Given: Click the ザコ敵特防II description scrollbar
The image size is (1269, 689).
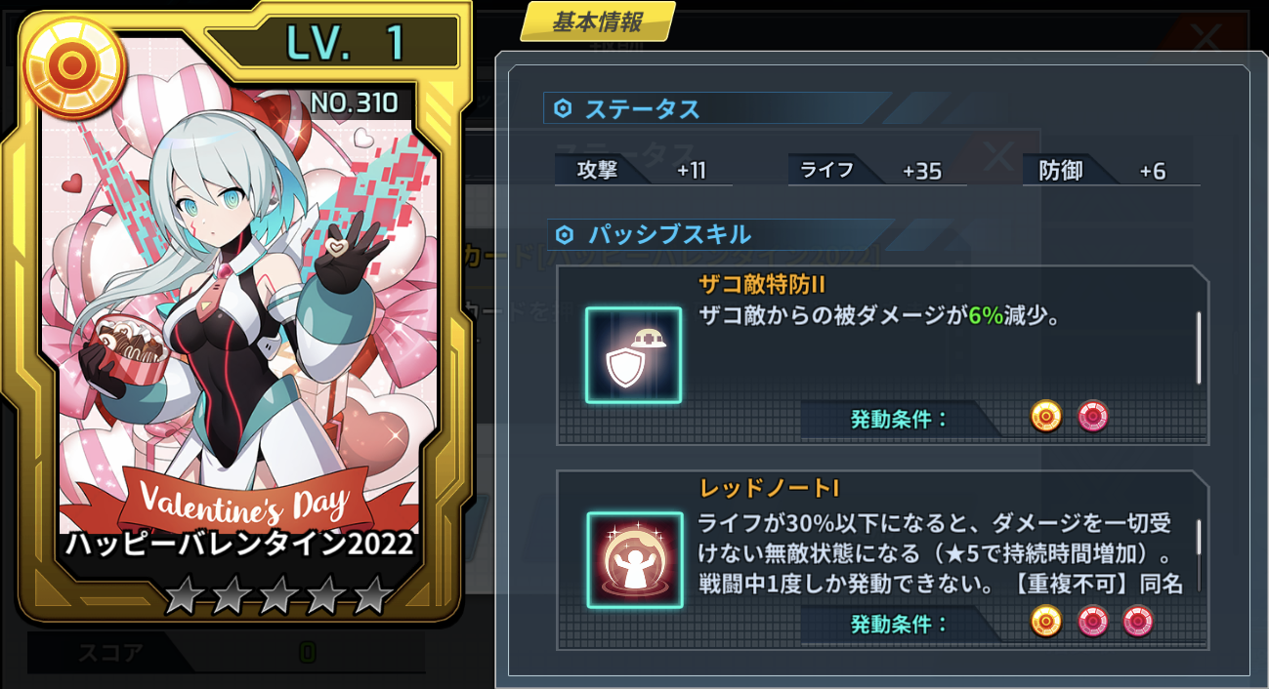Looking at the screenshot, I should pyautogui.click(x=1200, y=347).
